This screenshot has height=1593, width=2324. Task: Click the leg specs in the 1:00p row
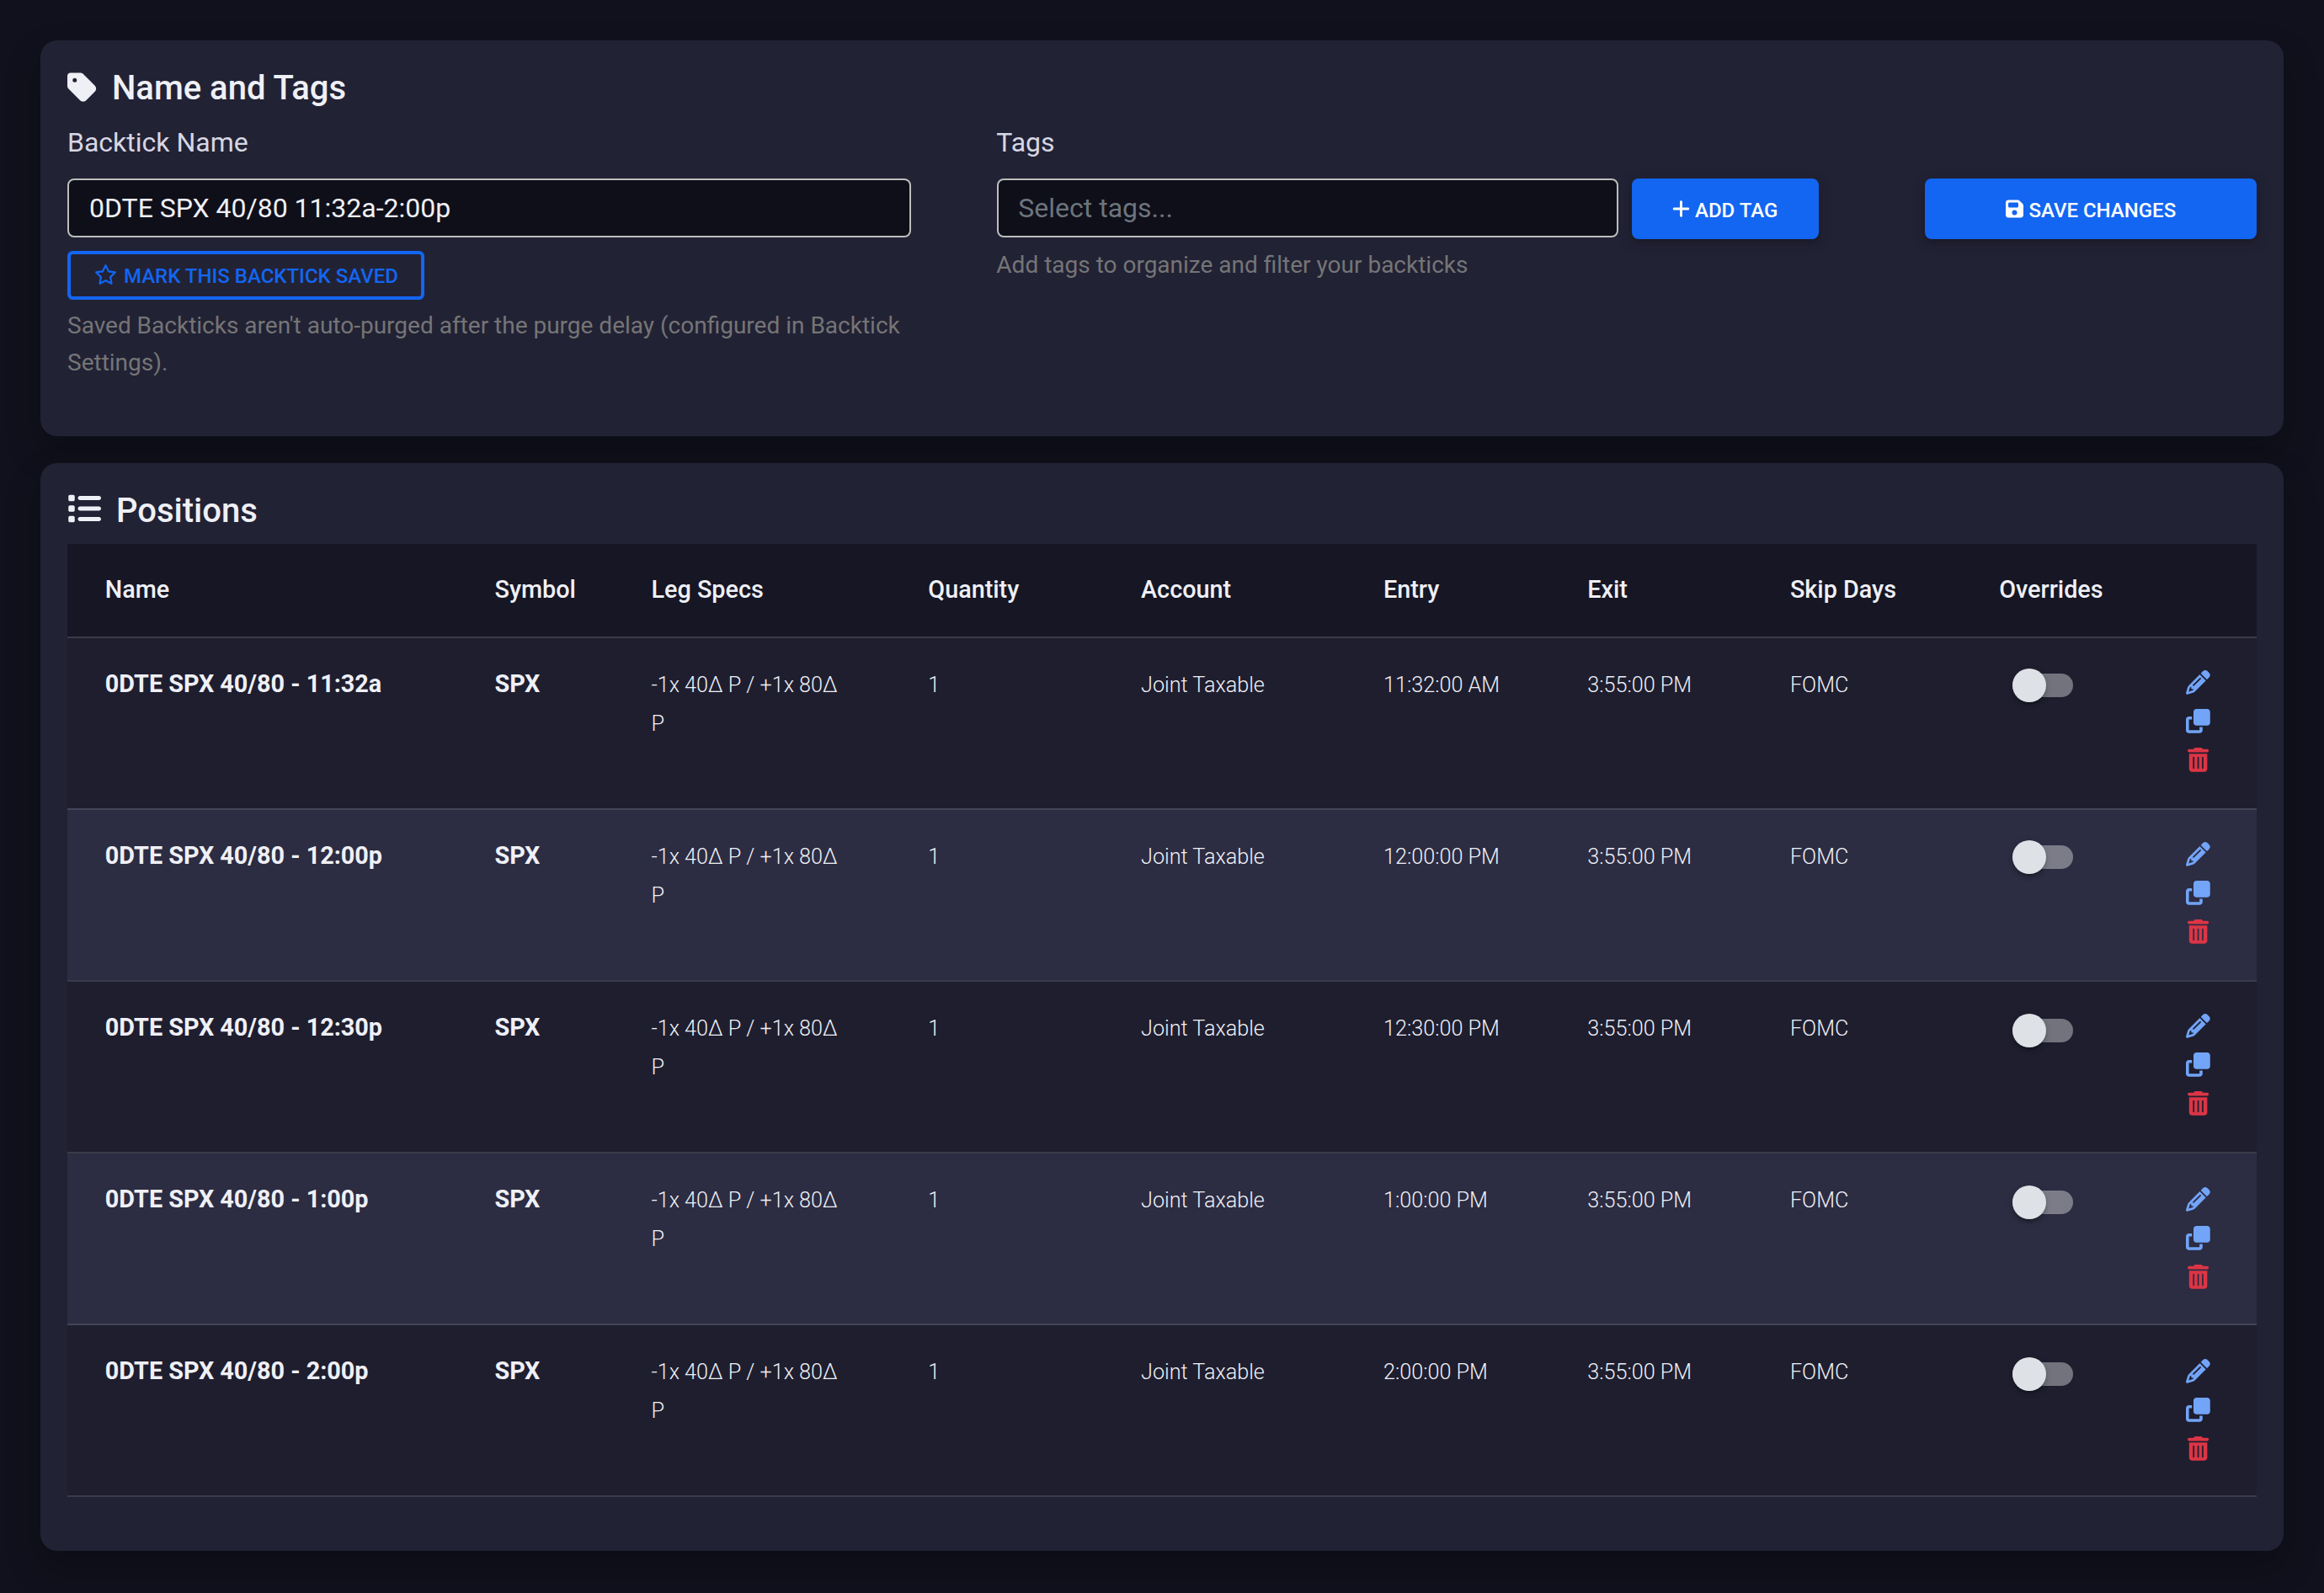[x=744, y=1218]
